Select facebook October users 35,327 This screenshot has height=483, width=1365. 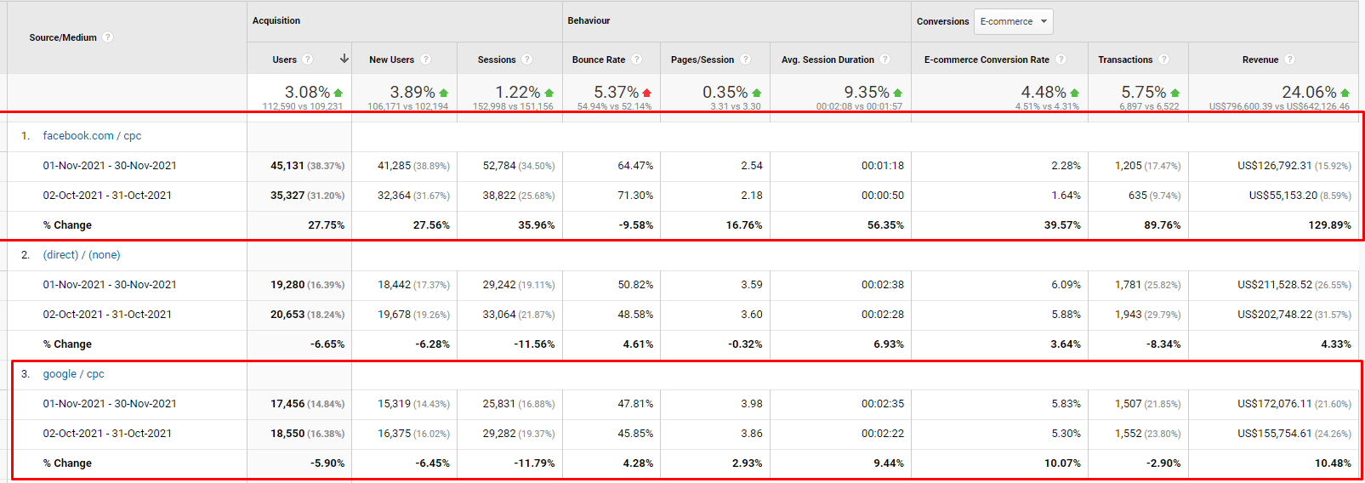pyautogui.click(x=287, y=196)
